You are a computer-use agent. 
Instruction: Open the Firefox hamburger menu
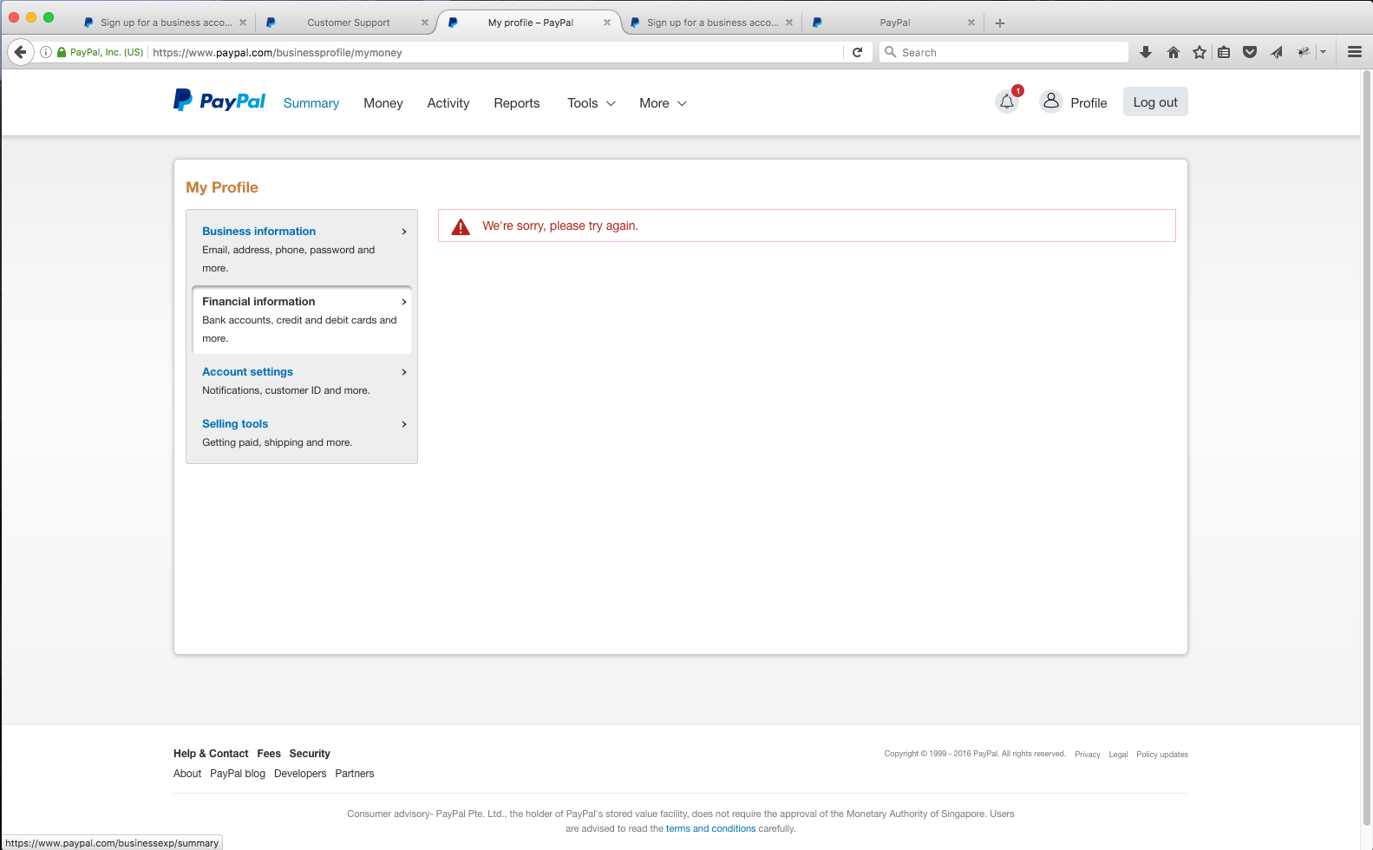(x=1355, y=52)
